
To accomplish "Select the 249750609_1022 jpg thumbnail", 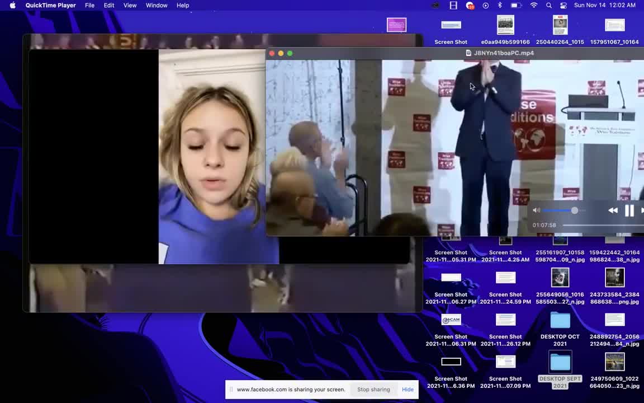I will (614, 362).
